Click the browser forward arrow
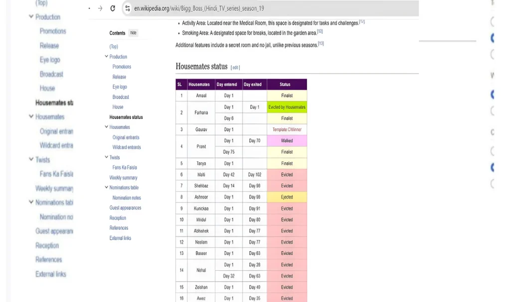The width and height of the screenshot is (510, 302). 100,8
